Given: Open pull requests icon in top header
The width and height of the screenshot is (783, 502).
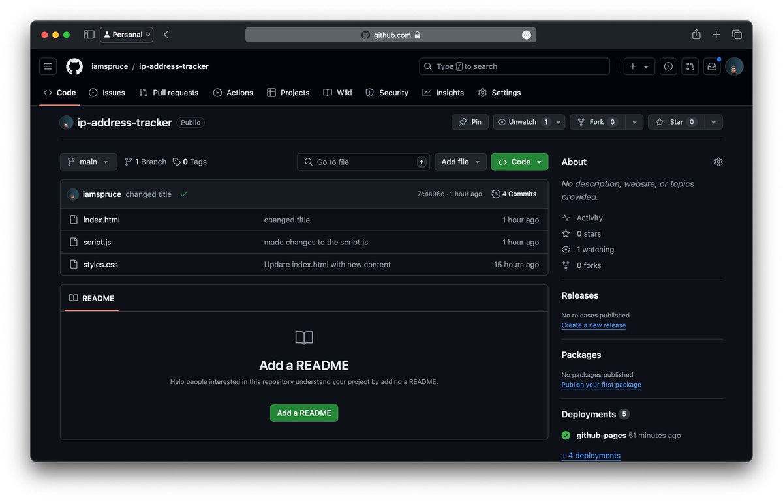Looking at the screenshot, I should coord(690,66).
